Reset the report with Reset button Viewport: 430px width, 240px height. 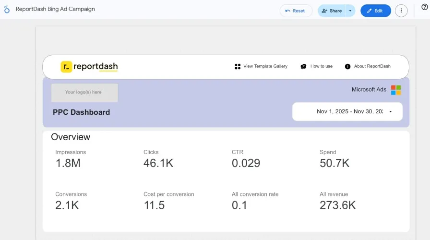coord(296,11)
